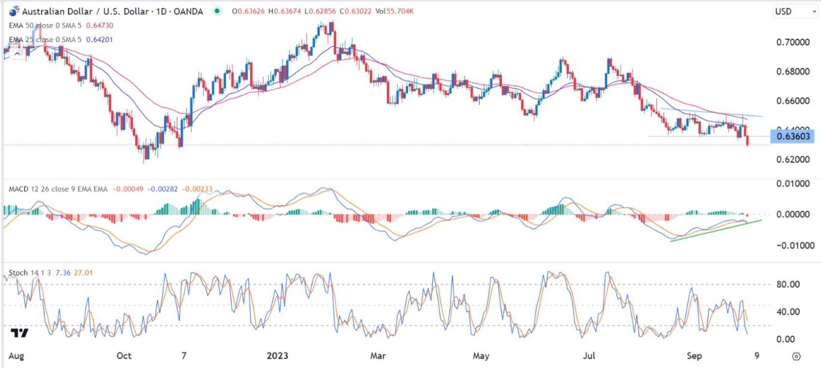This screenshot has width=821, height=368.
Task: Click the AUD/USD currency flag icon
Action: click(x=14, y=11)
